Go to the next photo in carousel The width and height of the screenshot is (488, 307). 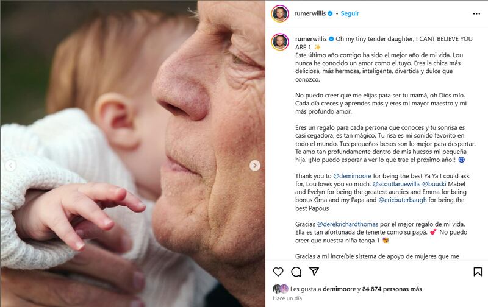click(x=255, y=166)
